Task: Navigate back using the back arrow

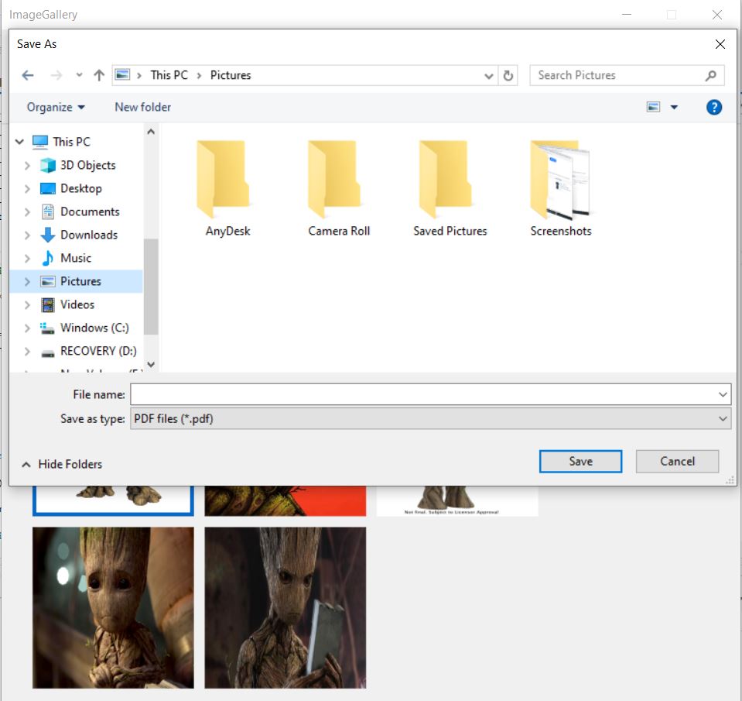Action: pos(28,75)
